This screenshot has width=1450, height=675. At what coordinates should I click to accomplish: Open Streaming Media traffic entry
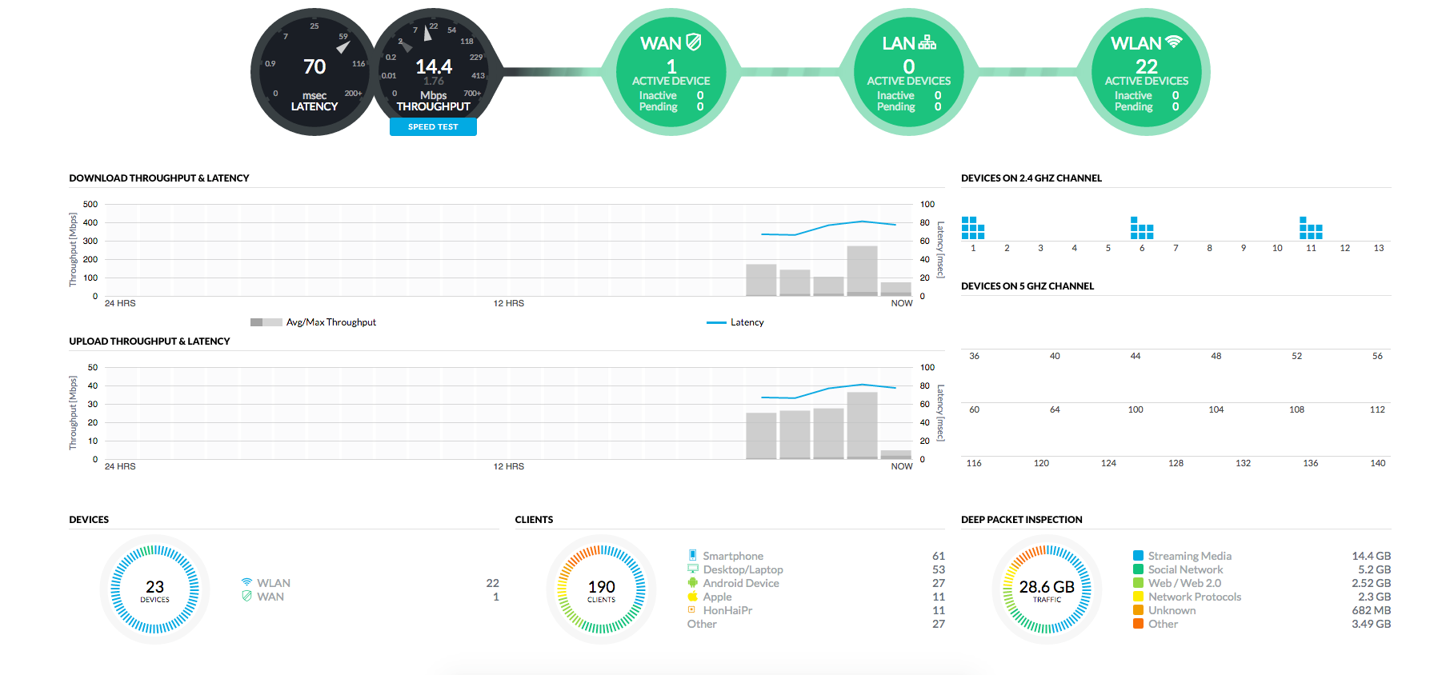click(1262, 556)
